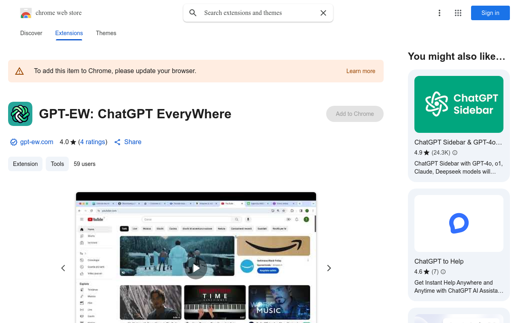
Task: Click the GPT-EW: ChatGPT EveryWhere heading
Action: [x=135, y=114]
